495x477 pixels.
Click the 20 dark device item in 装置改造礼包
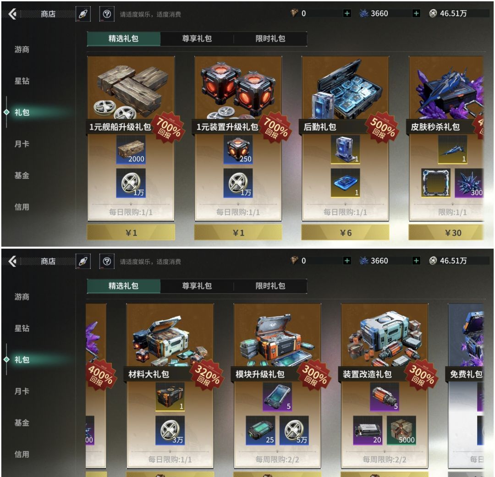368,431
